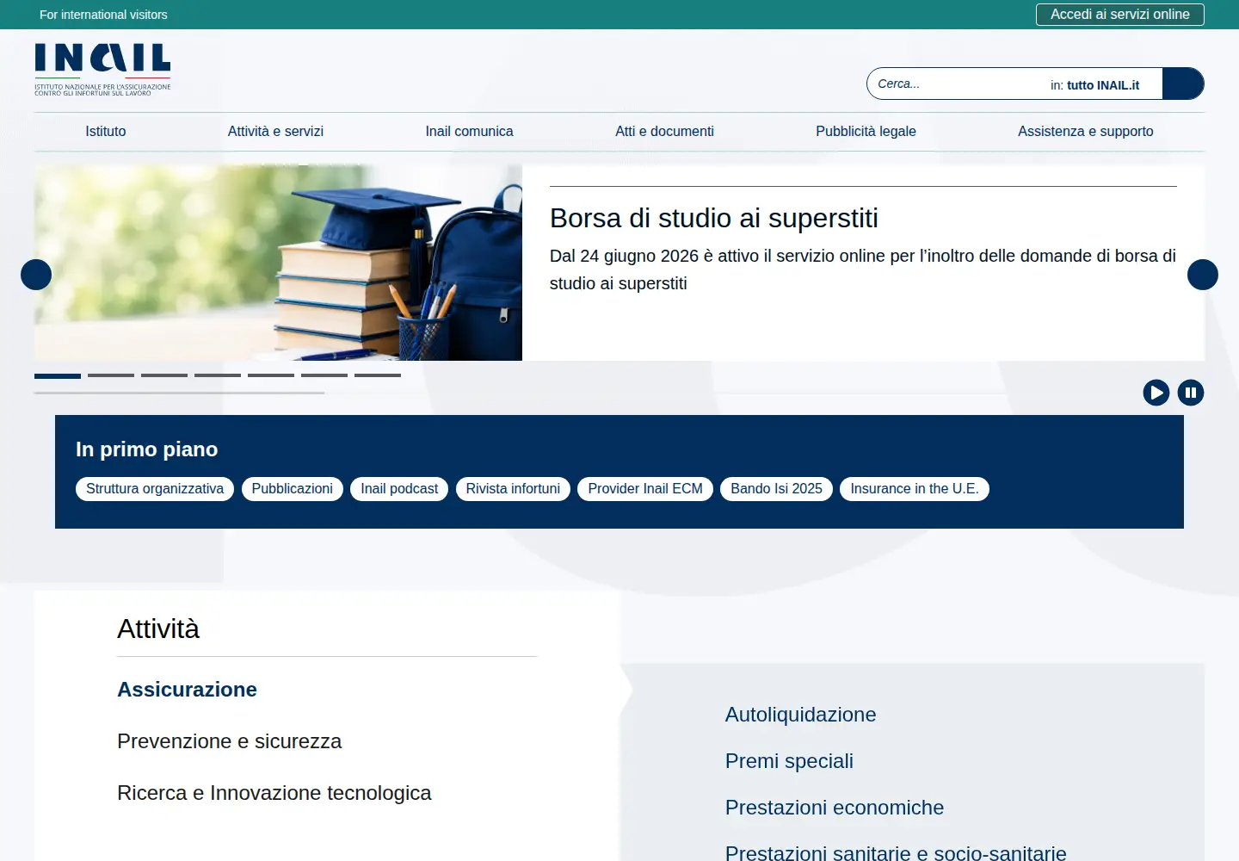Open the Premi speciali link
1239x861 pixels.
coord(789,761)
